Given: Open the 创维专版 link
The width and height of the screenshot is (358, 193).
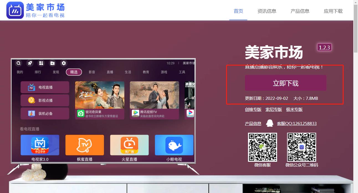Looking at the screenshot, I should point(253,109).
